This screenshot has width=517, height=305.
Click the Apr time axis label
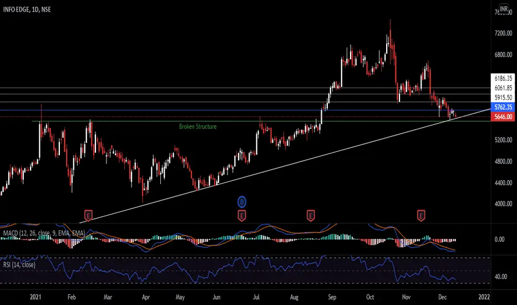point(146,297)
